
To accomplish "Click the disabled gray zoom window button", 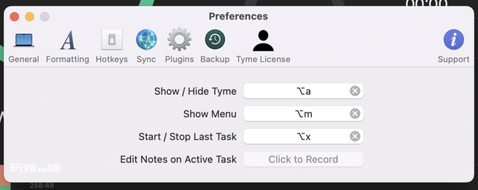I will pyautogui.click(x=45, y=16).
